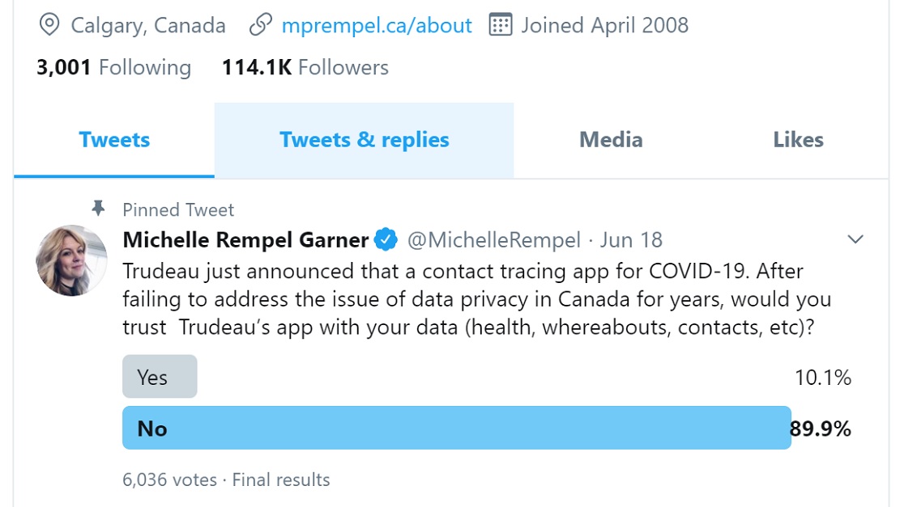Open the Jun 18 tweet timestamp
The height and width of the screenshot is (507, 900).
[631, 240]
